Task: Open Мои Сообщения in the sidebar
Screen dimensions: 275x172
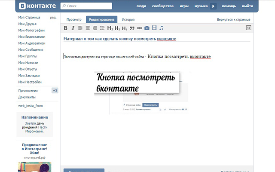Action: tap(31, 50)
